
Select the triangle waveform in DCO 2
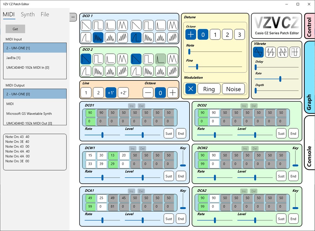123,59
